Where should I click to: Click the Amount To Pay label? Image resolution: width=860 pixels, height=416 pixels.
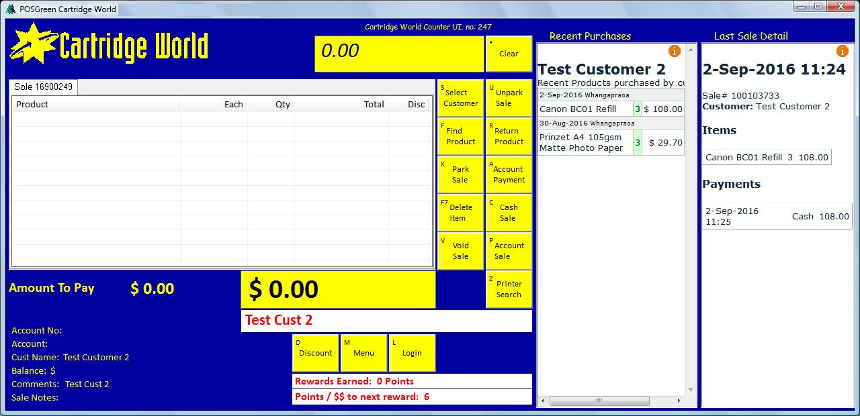[x=52, y=288]
